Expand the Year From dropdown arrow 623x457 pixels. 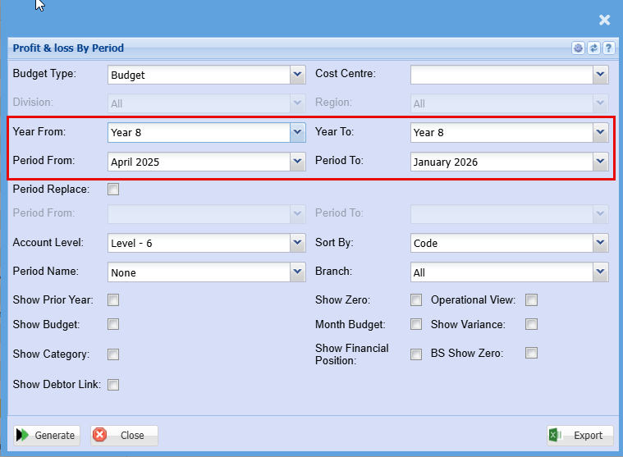(297, 133)
